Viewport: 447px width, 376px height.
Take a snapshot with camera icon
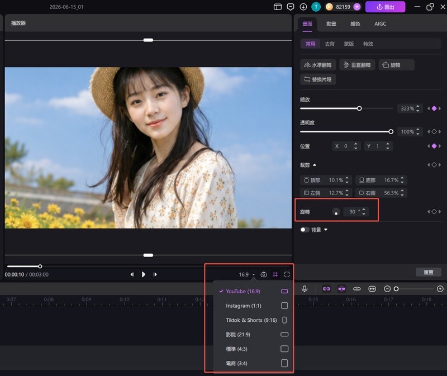click(x=263, y=274)
